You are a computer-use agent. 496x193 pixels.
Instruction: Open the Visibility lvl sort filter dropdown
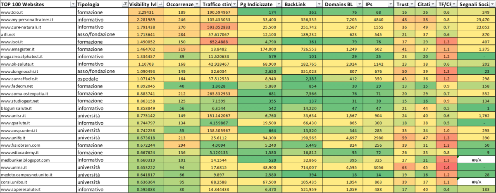click(161, 4)
